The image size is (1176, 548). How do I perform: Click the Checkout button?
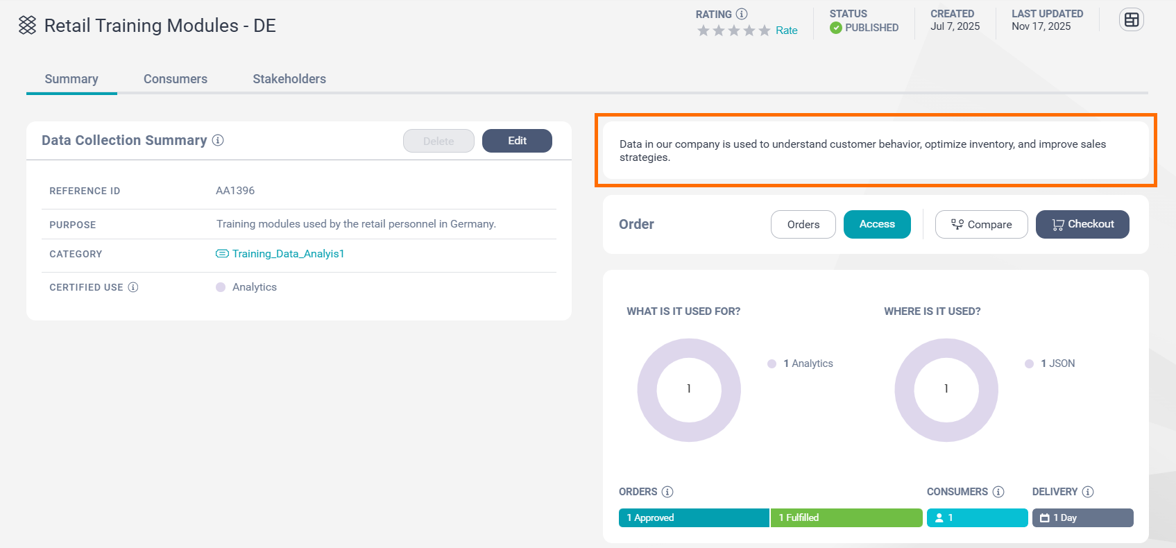(1082, 225)
